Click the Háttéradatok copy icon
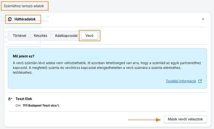This screenshot has height=129, width=214. (x=10, y=19)
